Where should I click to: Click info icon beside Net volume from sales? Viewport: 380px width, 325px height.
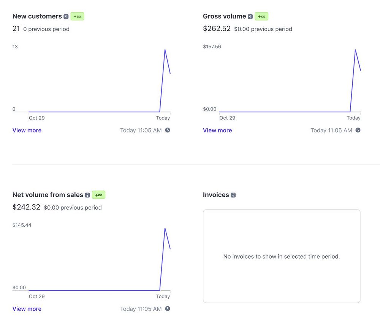[87, 195]
